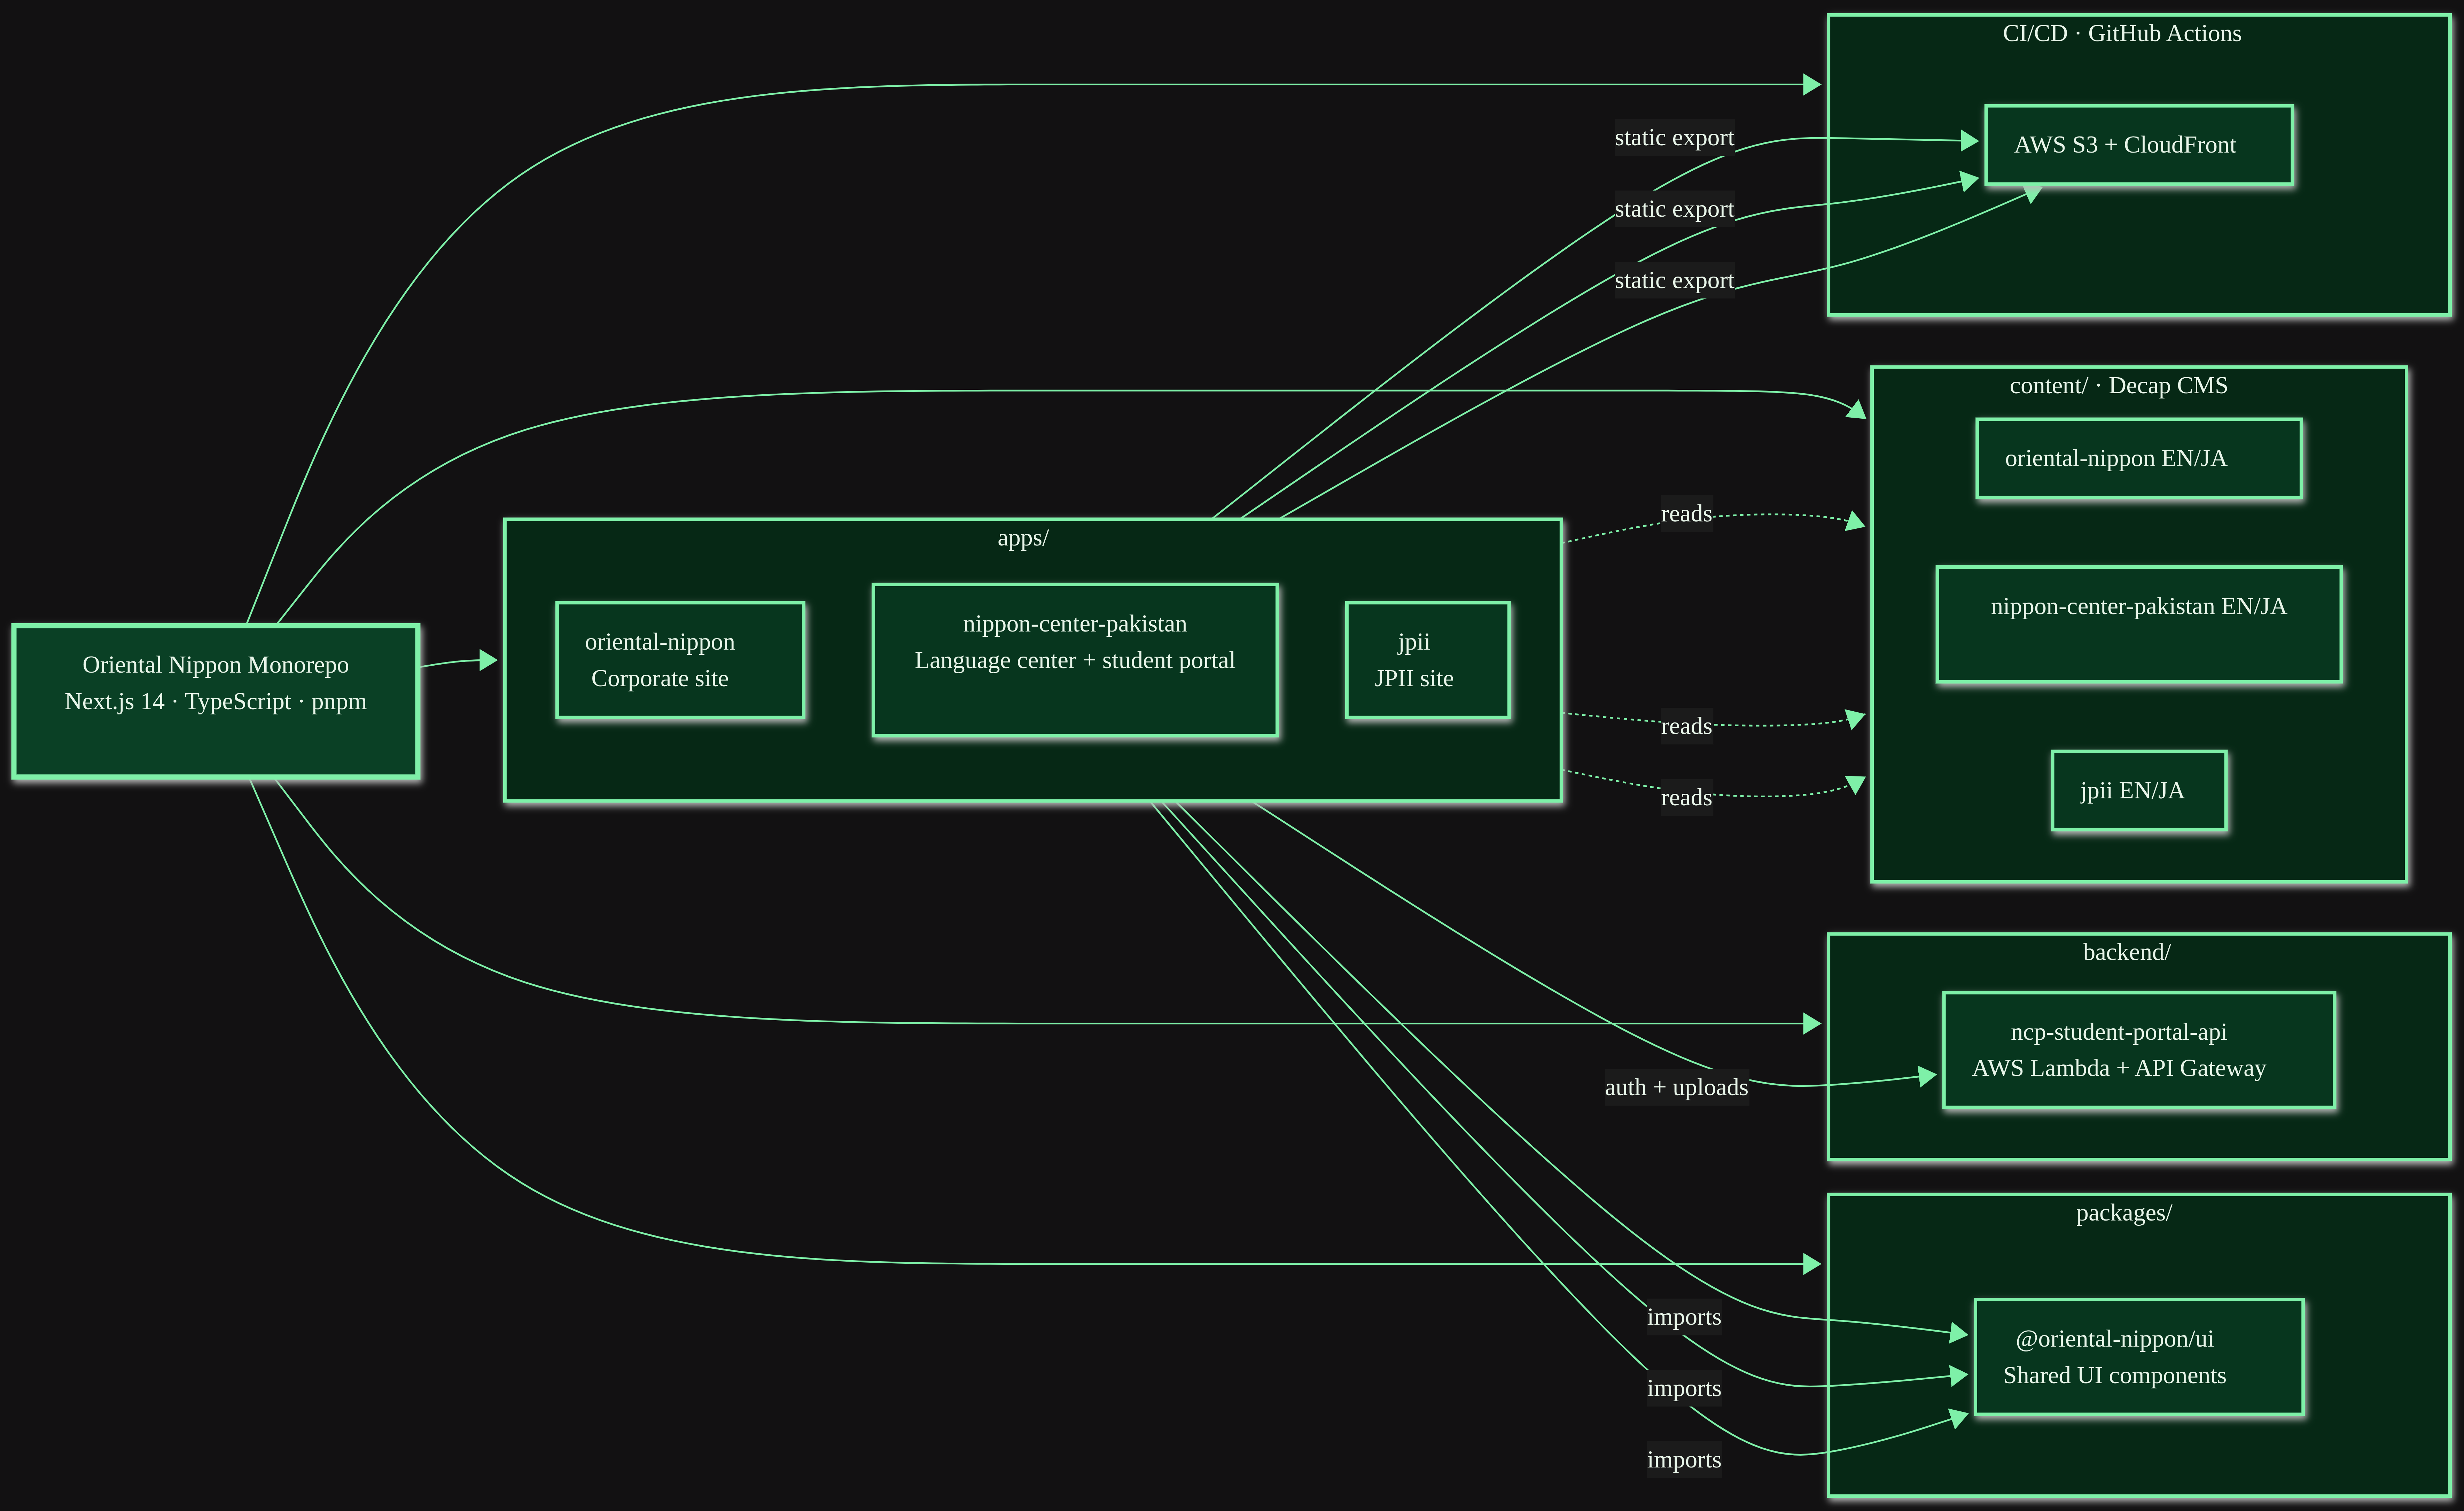Select the Oriental Nippon Monorepo node

(x=216, y=701)
